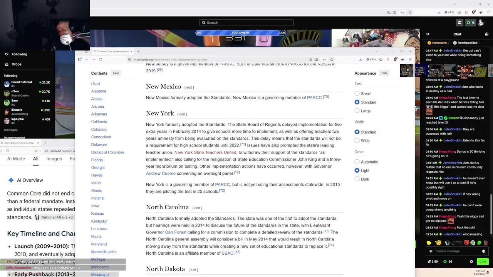The width and height of the screenshot is (493, 277).
Task: Open the Following heart item in Kick sidebar
Action: point(16,54)
